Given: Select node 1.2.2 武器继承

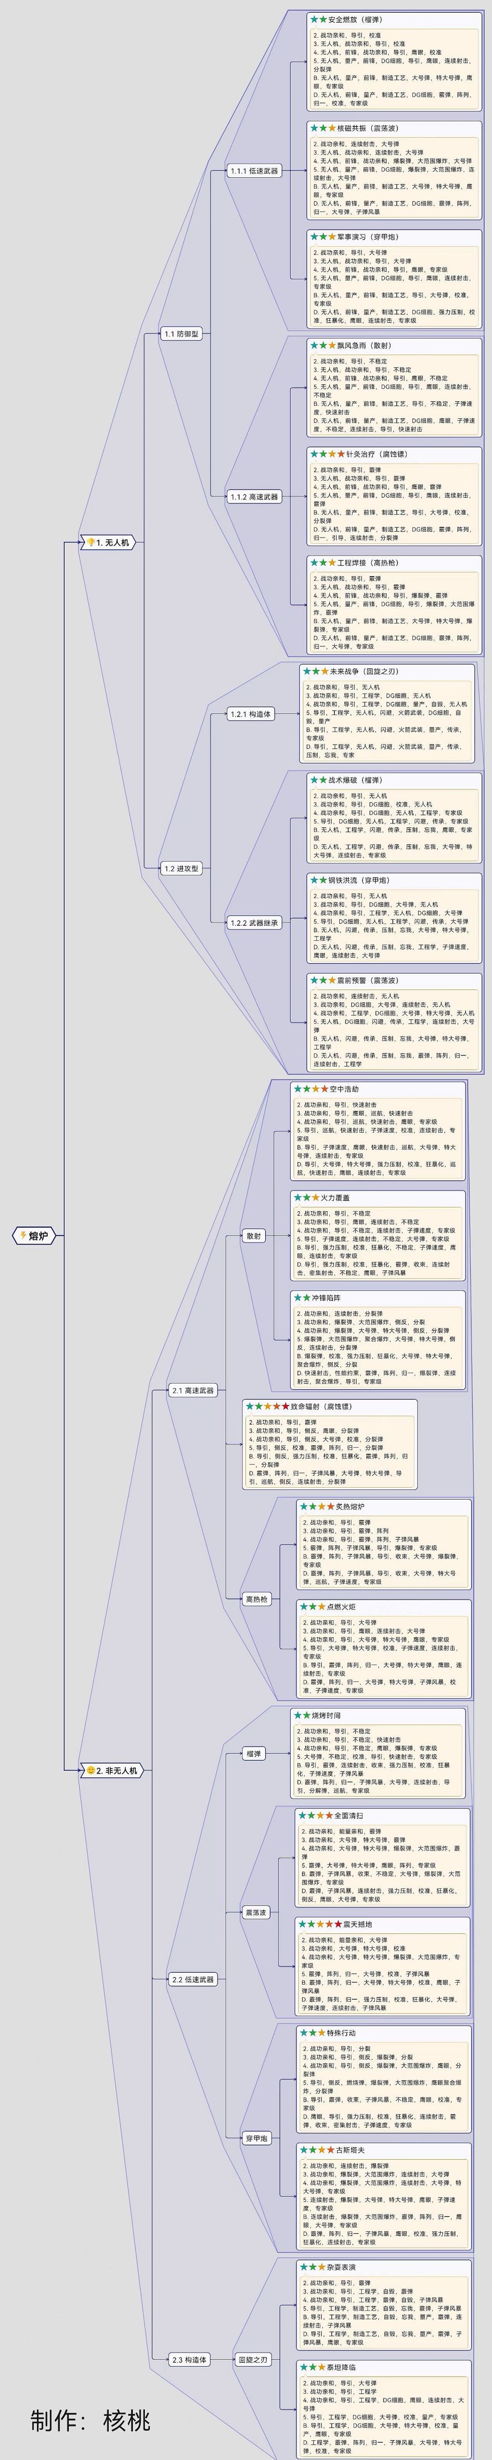Looking at the screenshot, I should coord(254,923).
